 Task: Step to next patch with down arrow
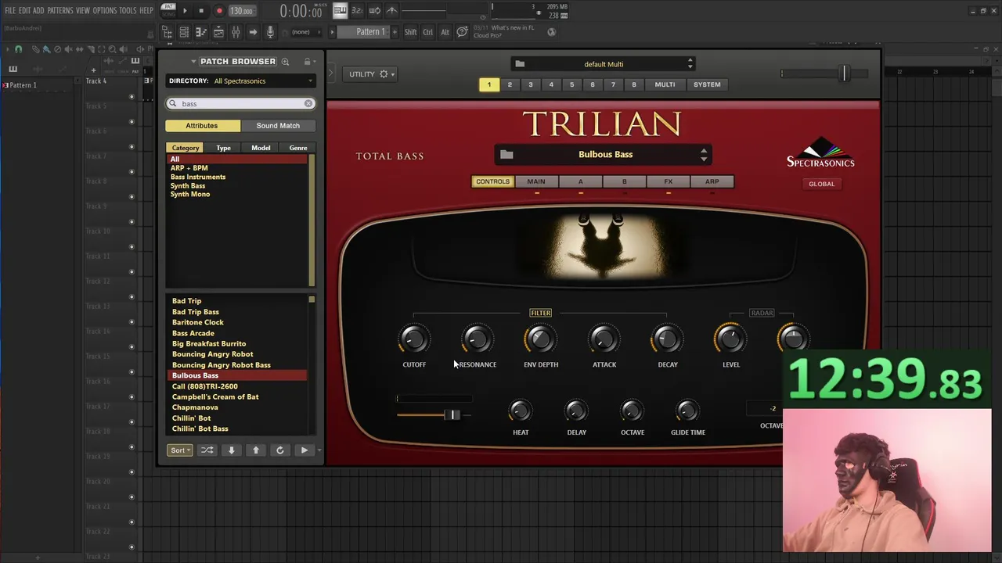tap(231, 450)
